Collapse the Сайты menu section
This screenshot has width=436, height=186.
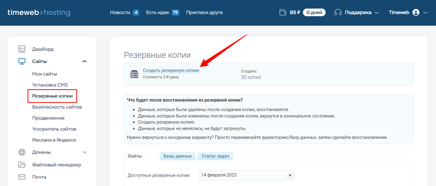(85, 61)
